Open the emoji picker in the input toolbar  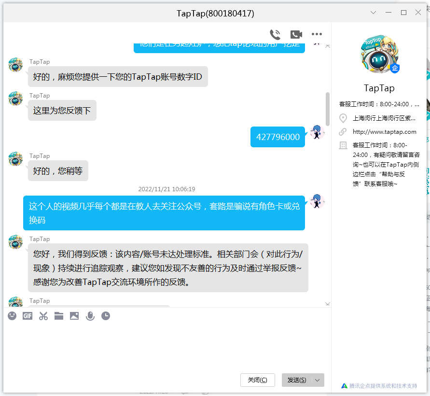(12, 316)
